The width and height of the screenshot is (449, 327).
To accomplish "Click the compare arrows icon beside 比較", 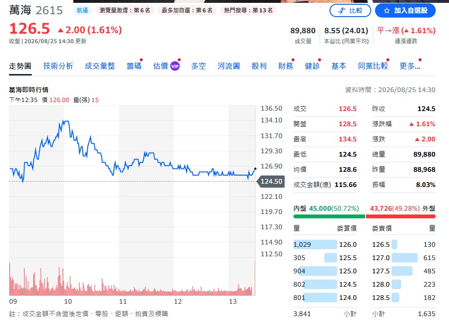I will pyautogui.click(x=342, y=10).
